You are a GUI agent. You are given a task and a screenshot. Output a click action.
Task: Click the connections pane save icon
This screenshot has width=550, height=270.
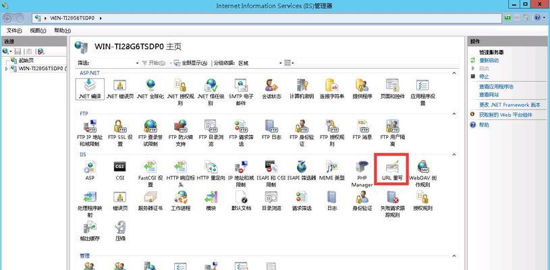pos(18,51)
